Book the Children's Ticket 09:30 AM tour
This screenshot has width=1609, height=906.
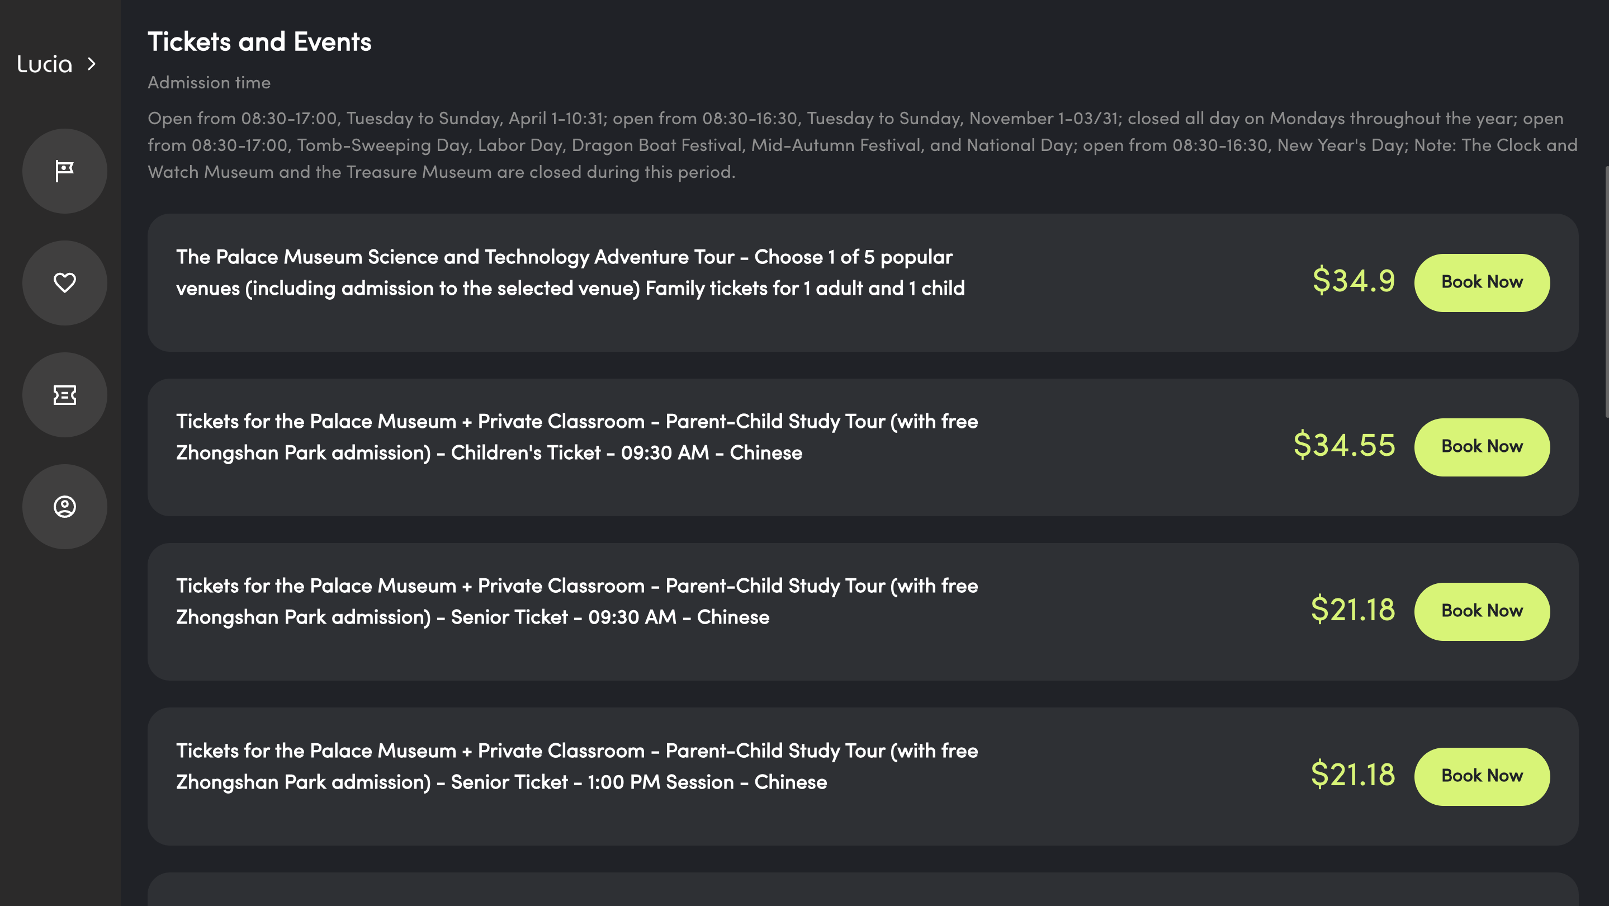(x=1482, y=447)
